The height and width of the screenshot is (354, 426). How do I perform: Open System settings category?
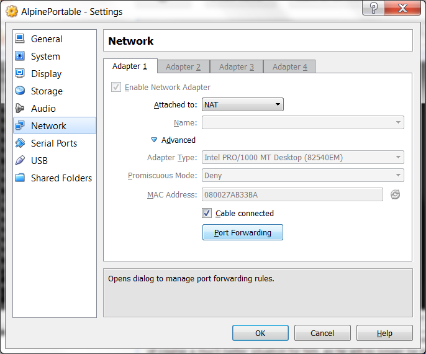click(x=55, y=57)
